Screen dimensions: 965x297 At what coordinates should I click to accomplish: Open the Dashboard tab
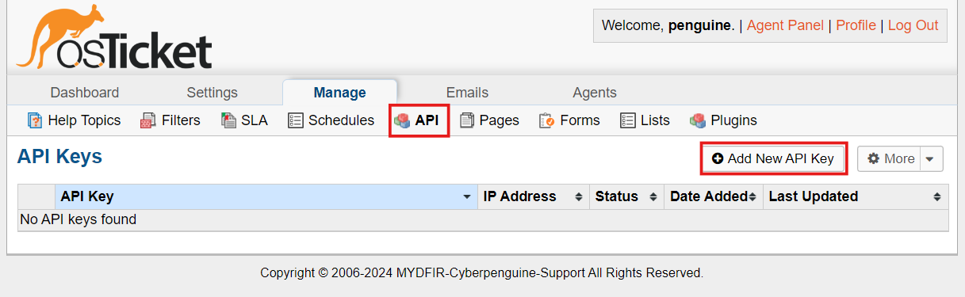[x=85, y=93]
